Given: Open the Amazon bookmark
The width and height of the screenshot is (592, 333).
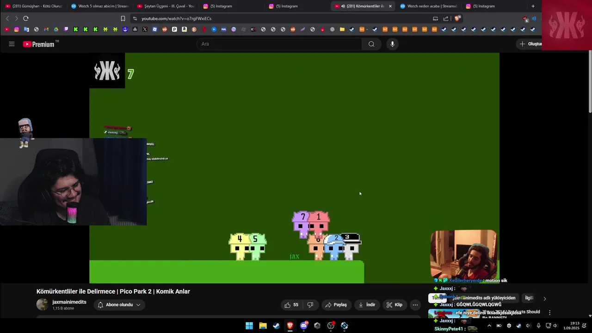Looking at the screenshot, I should [x=184, y=30].
